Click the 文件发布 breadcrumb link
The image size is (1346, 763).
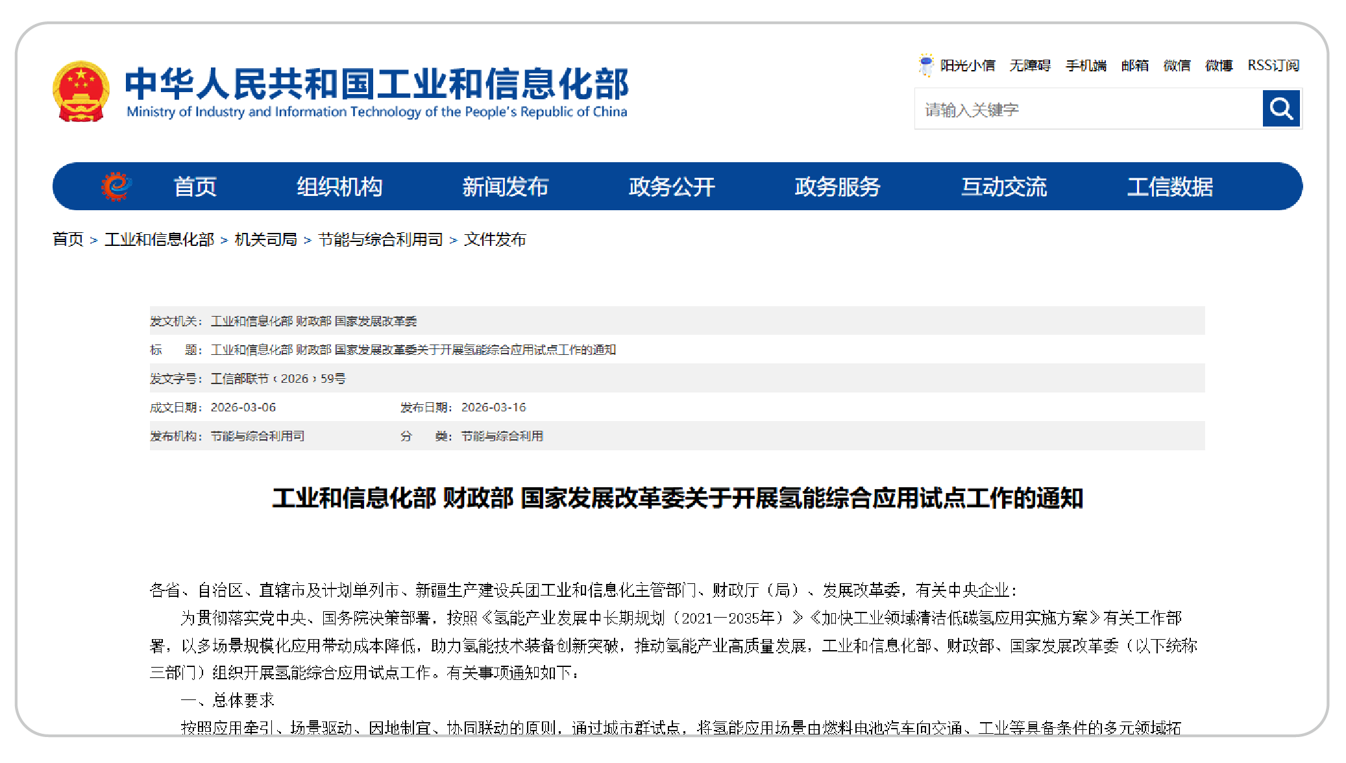tap(495, 239)
